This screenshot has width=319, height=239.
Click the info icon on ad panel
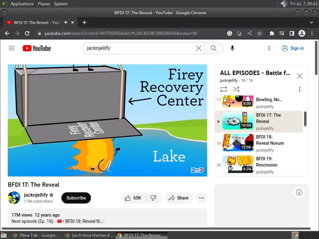coord(299,192)
